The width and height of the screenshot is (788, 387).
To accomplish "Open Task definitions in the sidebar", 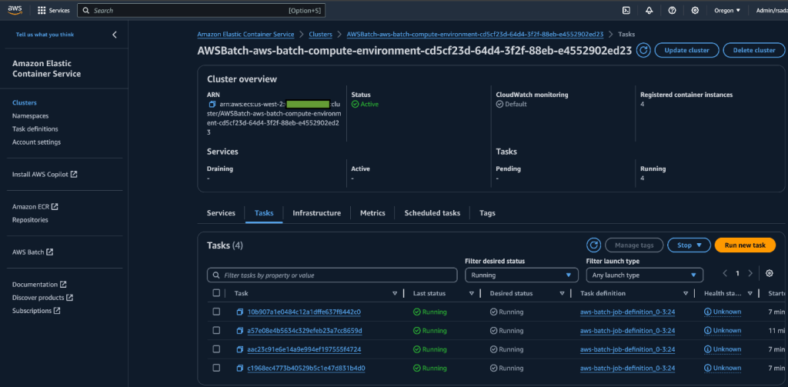I will point(35,129).
